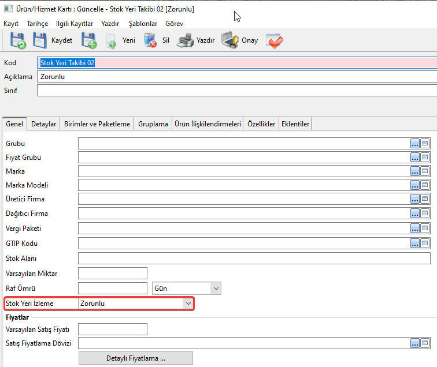Open the İlgili Kayıtlar menu
The image size is (437, 367).
[x=75, y=24]
